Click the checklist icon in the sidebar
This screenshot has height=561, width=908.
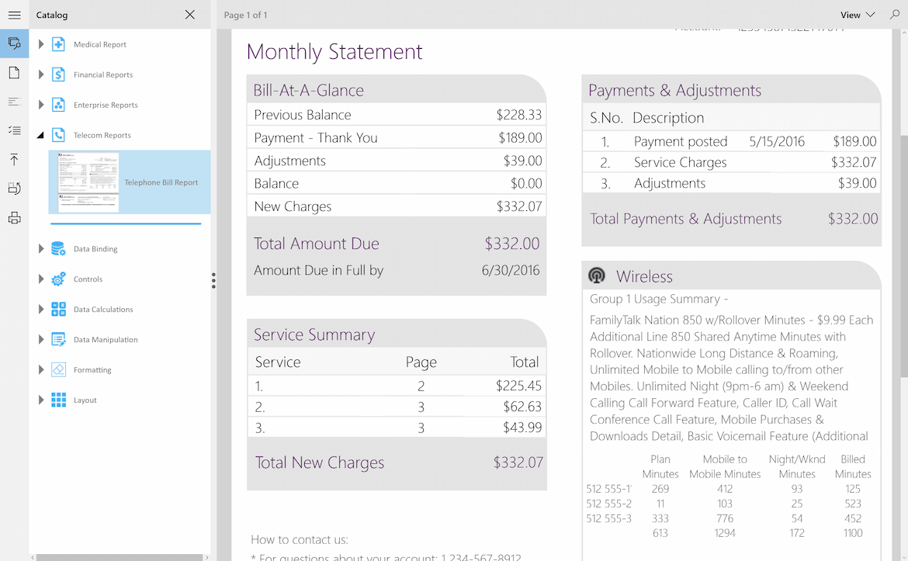(x=15, y=130)
